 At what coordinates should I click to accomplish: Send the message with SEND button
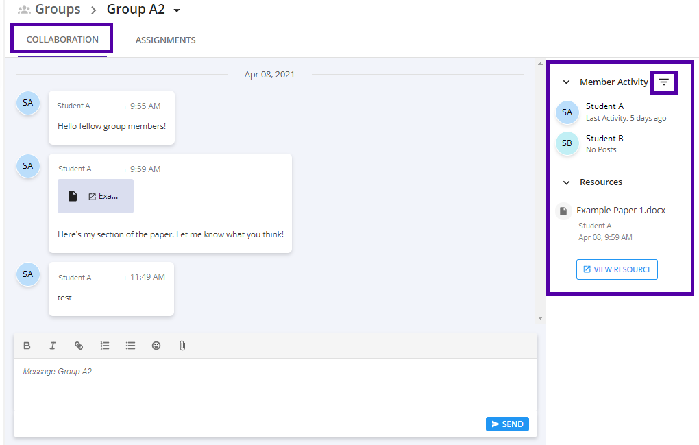507,424
